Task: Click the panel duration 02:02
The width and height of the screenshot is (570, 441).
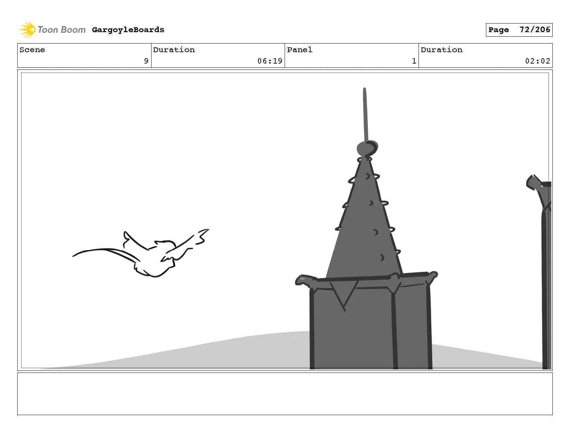Action: click(x=537, y=61)
